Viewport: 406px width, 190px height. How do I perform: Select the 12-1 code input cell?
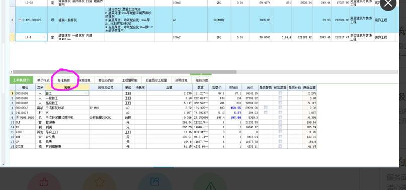tap(31, 37)
